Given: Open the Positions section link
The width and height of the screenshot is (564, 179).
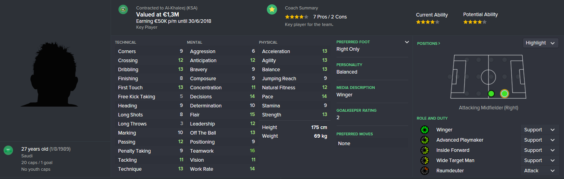Looking at the screenshot, I should pos(429,43).
